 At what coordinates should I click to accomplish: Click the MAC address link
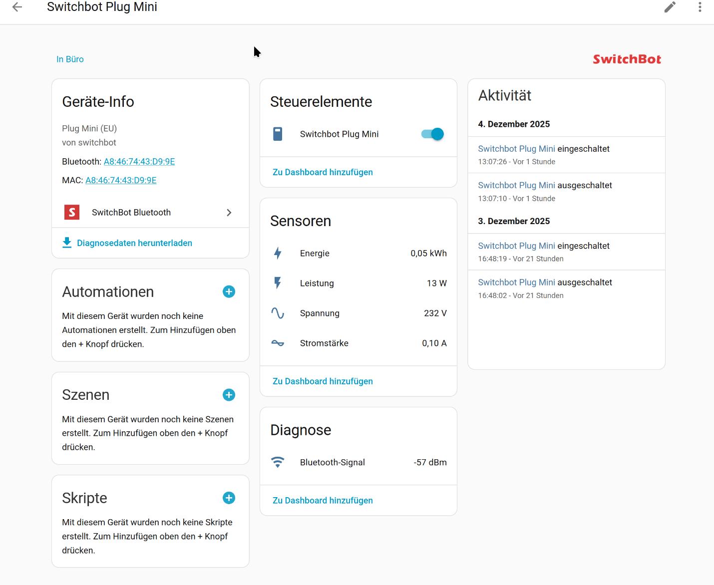pyautogui.click(x=121, y=181)
